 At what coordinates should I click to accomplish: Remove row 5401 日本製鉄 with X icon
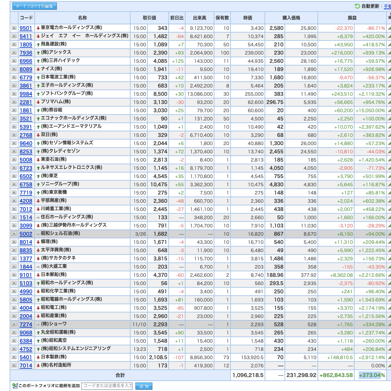point(14,357)
